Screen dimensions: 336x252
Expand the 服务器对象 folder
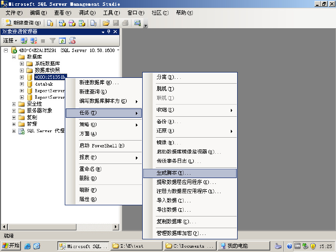pos(14,111)
